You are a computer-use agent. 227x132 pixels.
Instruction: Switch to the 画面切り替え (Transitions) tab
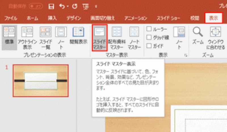[102, 18]
